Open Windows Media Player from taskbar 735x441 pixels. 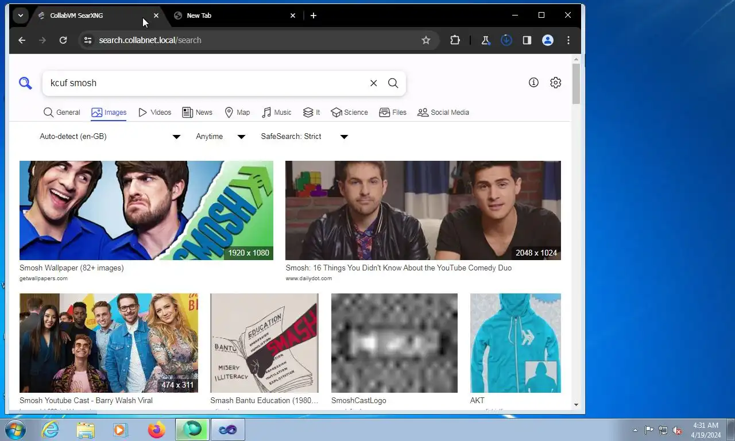(121, 430)
